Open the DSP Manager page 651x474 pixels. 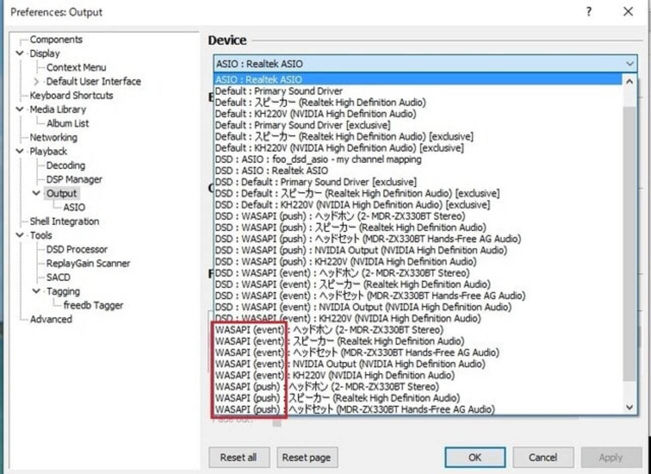pyautogui.click(x=74, y=180)
